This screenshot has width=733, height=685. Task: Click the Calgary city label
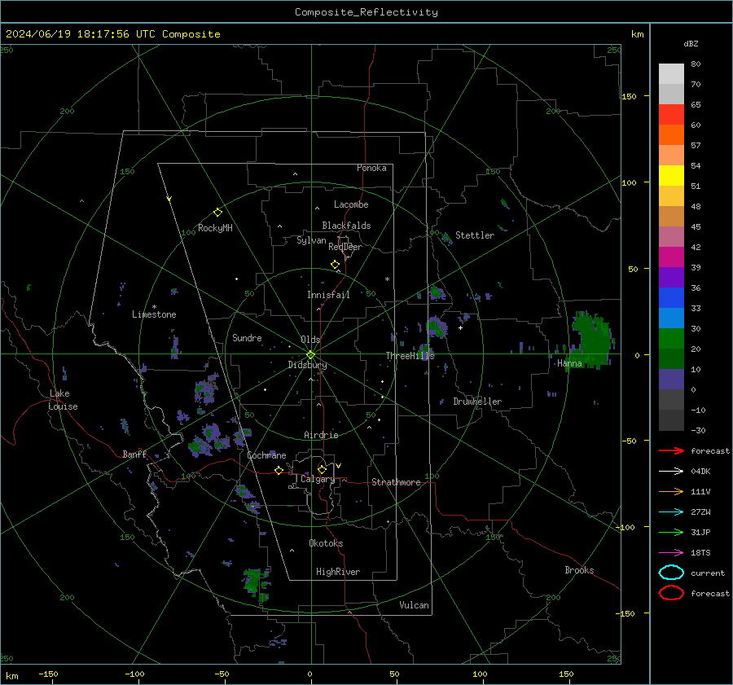pos(318,479)
